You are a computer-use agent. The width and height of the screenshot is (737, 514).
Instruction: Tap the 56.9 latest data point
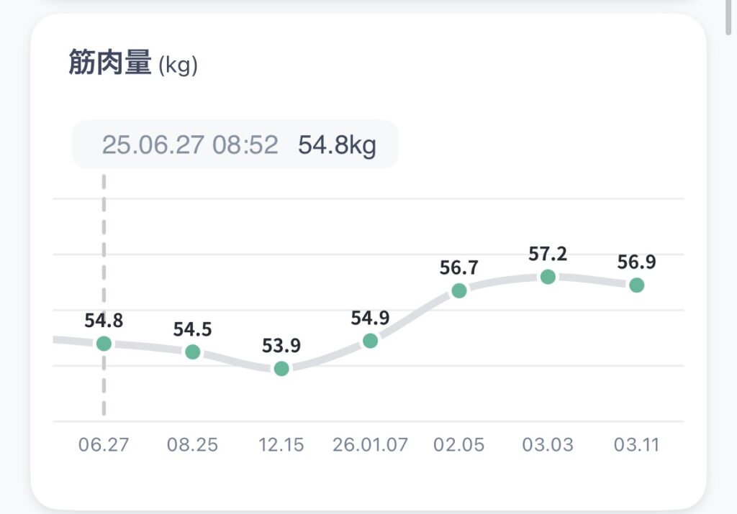click(x=636, y=285)
